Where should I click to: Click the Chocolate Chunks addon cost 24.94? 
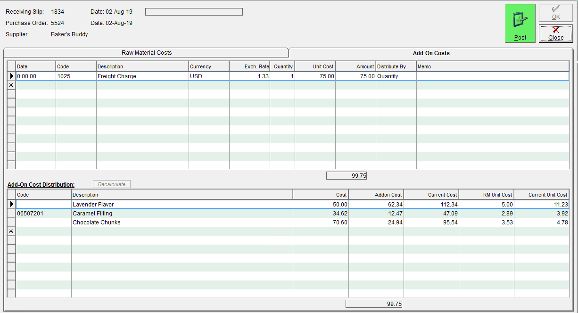pyautogui.click(x=376, y=222)
